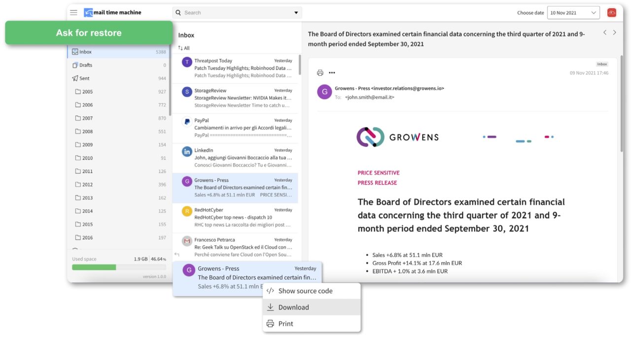
Task: Open Francesco Petrarca Geek Talk email
Action: point(235,247)
